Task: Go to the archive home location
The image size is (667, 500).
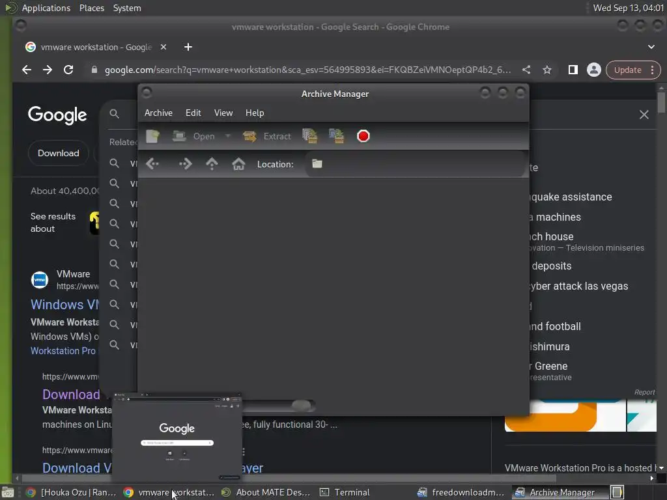Action: click(238, 163)
